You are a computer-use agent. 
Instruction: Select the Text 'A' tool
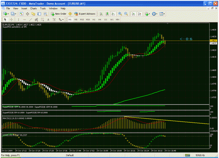[48, 20]
